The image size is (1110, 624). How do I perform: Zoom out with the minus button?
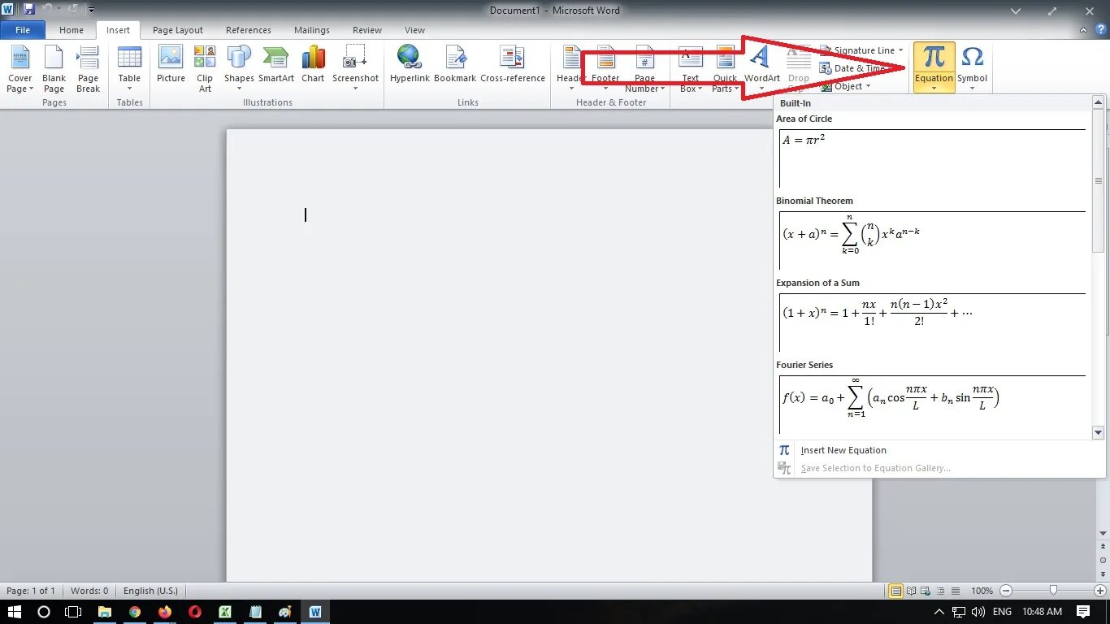(x=1006, y=591)
